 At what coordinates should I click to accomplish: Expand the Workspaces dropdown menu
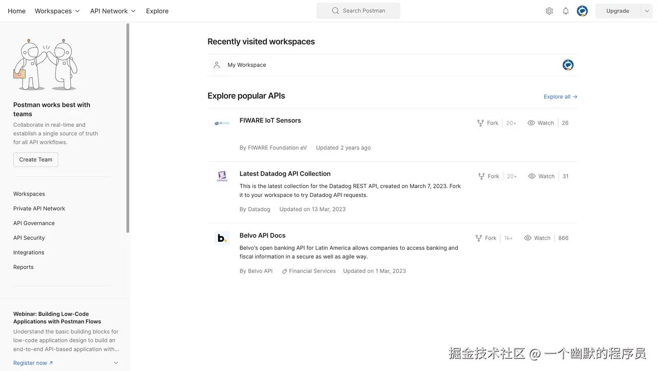click(x=57, y=11)
